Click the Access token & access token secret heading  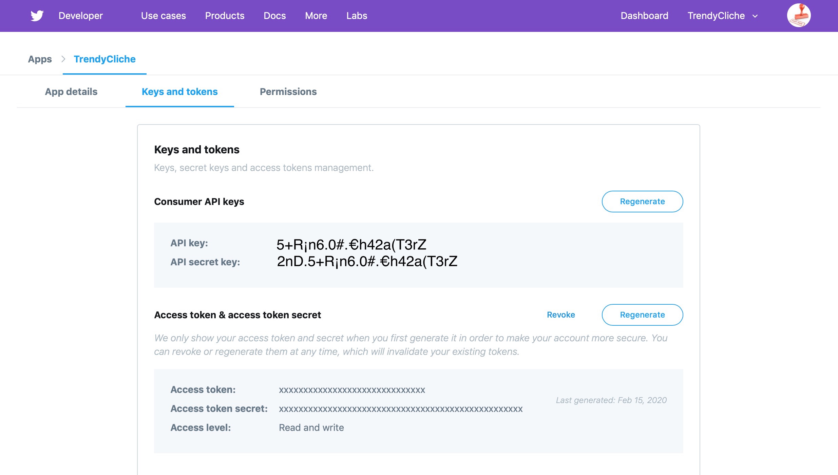coord(237,315)
